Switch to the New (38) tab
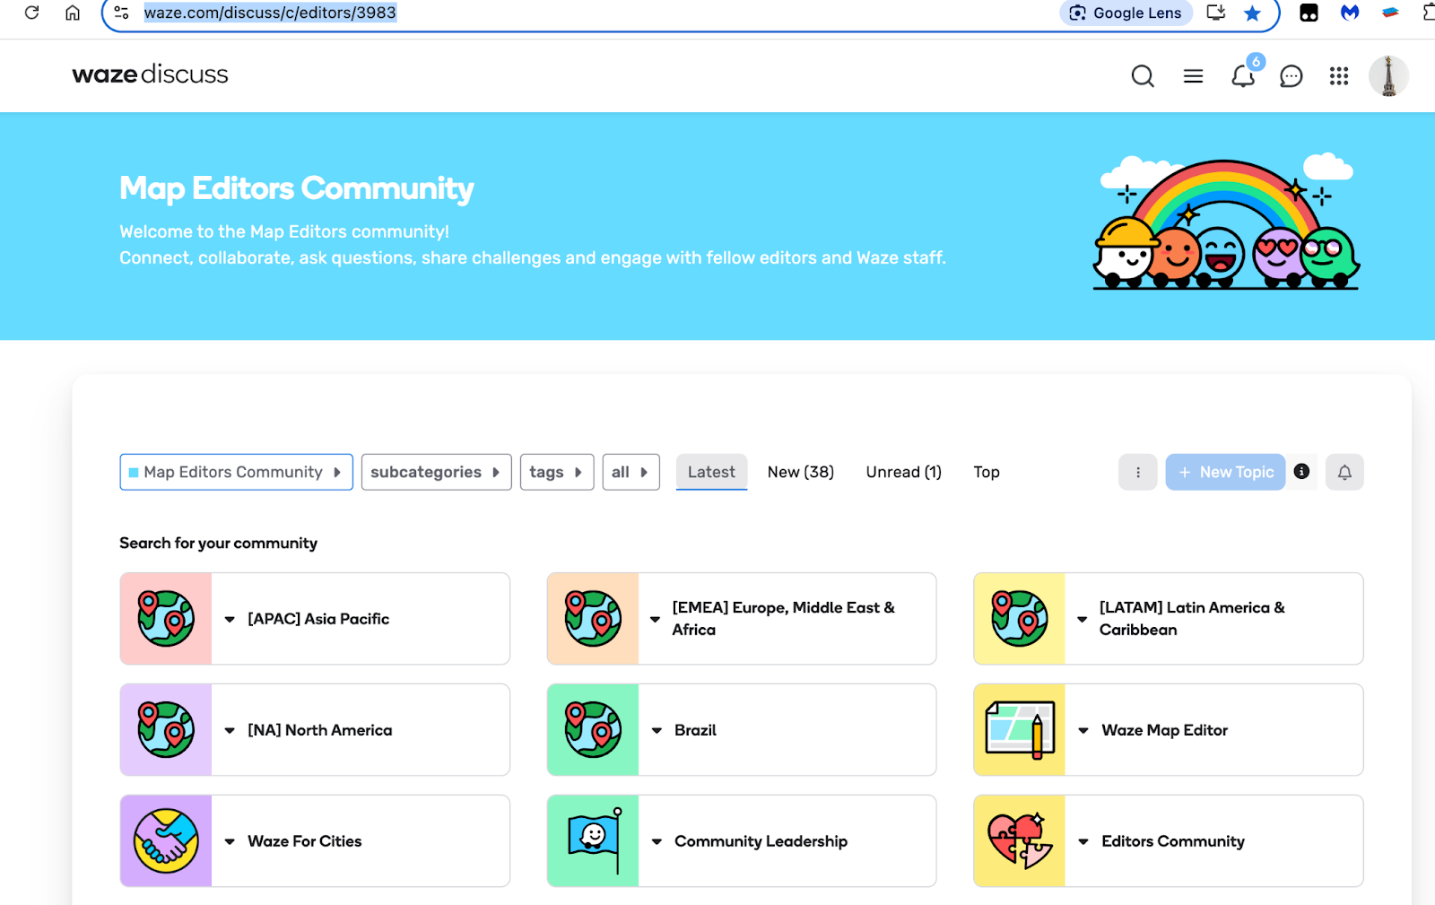 (800, 473)
